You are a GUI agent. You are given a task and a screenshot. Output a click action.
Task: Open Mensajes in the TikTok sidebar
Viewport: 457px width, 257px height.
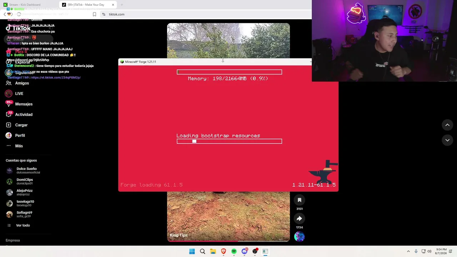19,104
